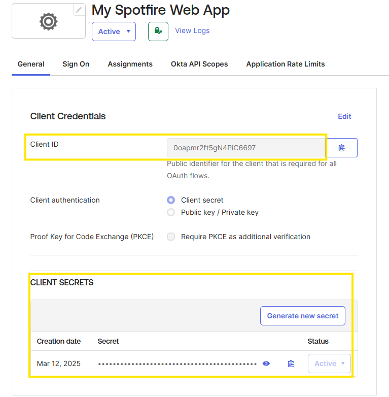Click the Mar 12, 2025 creation date
The width and height of the screenshot is (389, 397).
pyautogui.click(x=59, y=363)
